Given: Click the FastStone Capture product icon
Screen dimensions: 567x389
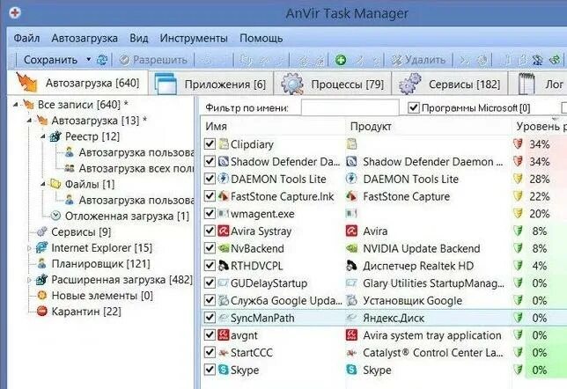Looking at the screenshot, I should point(351,196).
